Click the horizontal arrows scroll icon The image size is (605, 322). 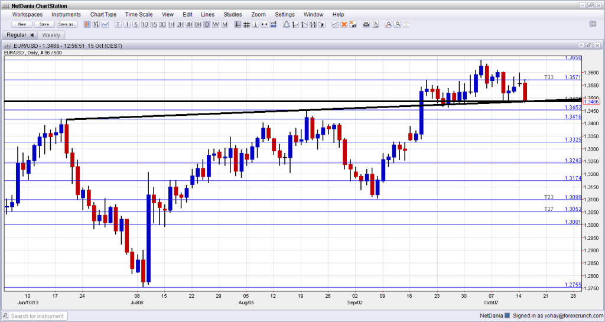point(264,24)
